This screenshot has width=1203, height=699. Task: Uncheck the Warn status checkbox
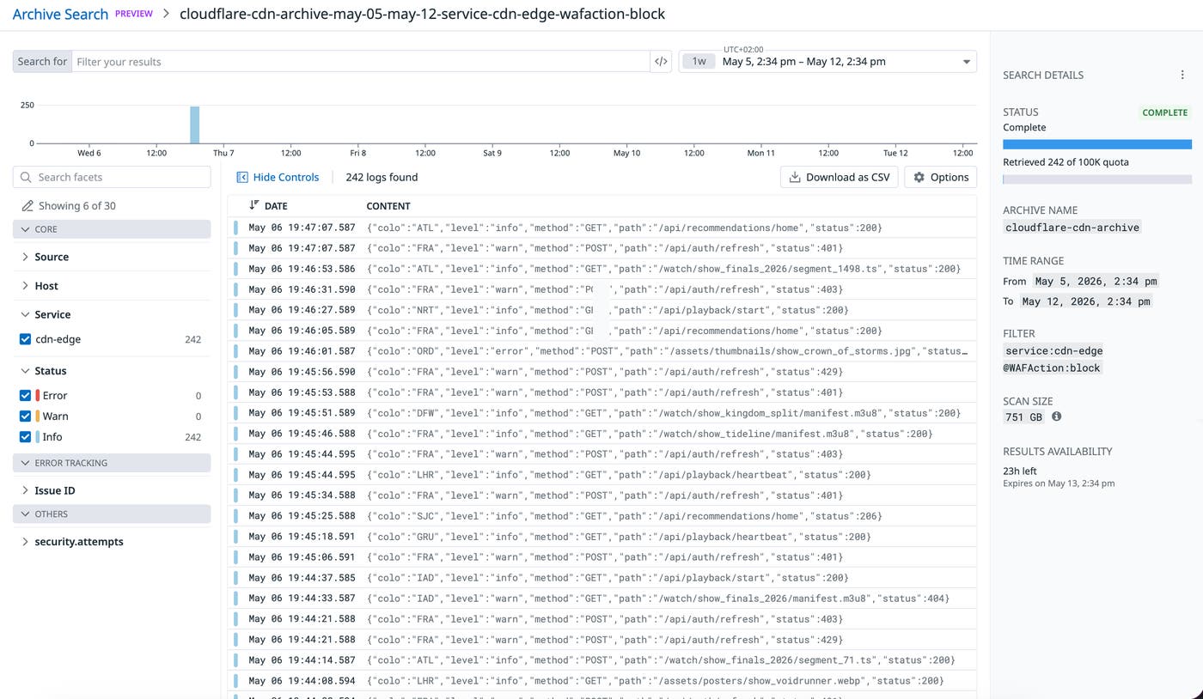point(25,416)
